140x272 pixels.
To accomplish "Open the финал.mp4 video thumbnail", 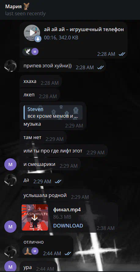I will [35, 217].
